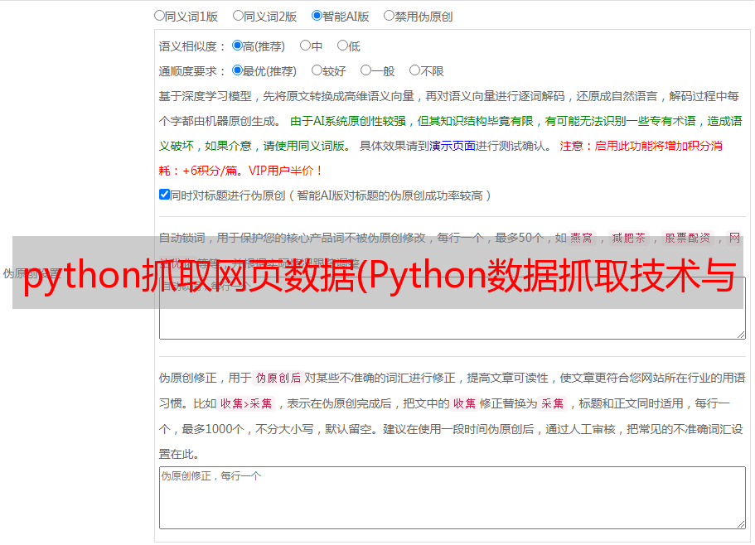The width and height of the screenshot is (755, 545).
Task: Click the 收集>采集 example tag
Action: 246,403
